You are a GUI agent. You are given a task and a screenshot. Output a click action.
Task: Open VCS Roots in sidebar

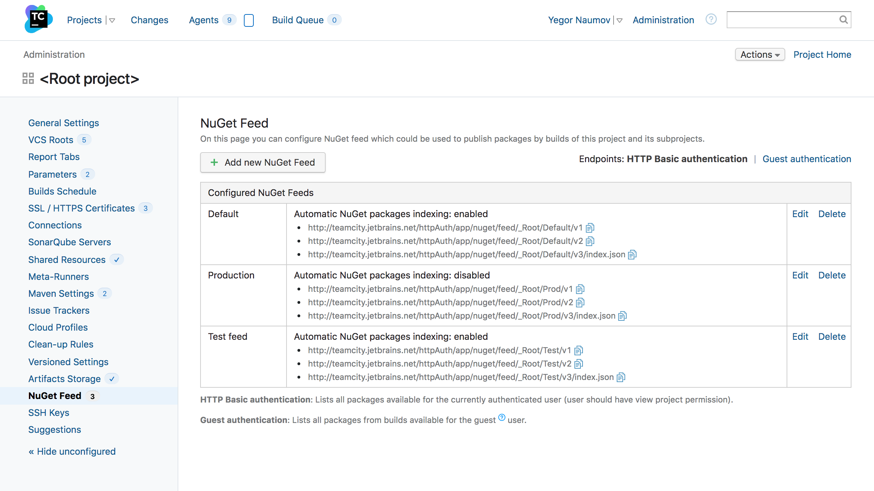(51, 140)
